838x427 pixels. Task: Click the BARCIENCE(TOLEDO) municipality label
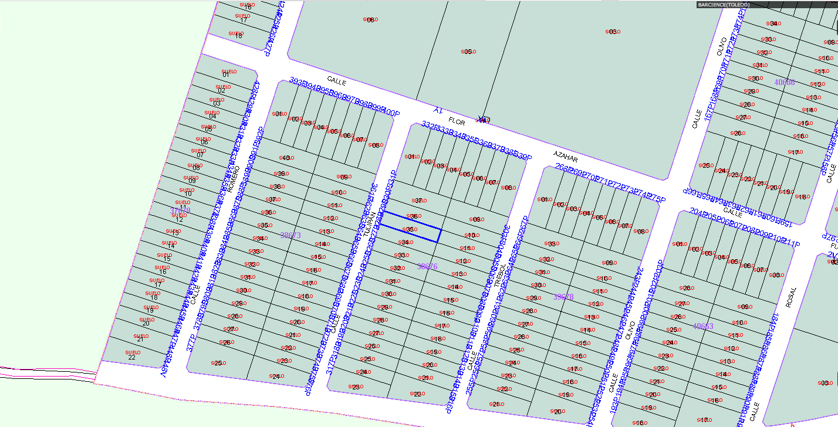pyautogui.click(x=723, y=5)
